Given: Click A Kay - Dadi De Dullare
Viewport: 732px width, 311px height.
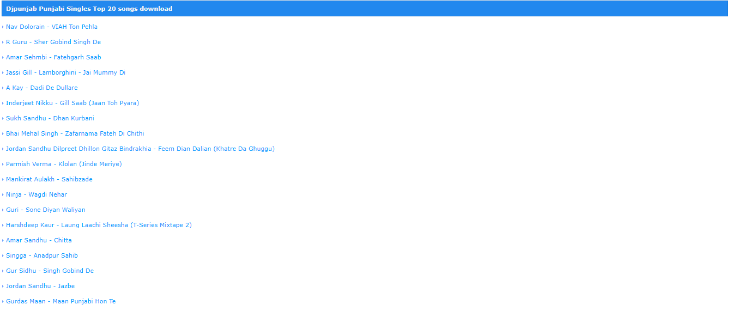Looking at the screenshot, I should coord(42,88).
